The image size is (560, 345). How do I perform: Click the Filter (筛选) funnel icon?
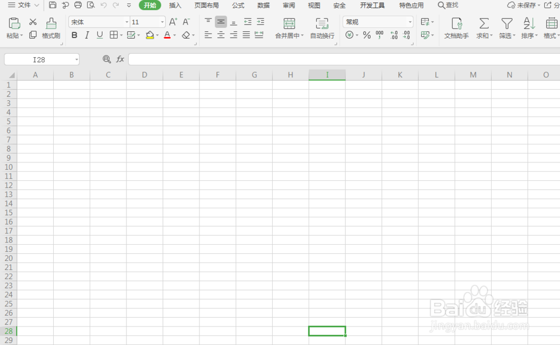[x=507, y=24]
